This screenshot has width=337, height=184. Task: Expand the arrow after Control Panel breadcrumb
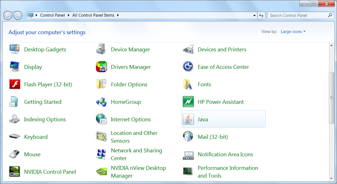pos(69,15)
